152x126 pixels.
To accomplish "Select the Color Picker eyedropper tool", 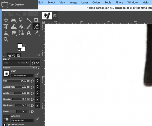I will pyautogui.click(x=36, y=33).
